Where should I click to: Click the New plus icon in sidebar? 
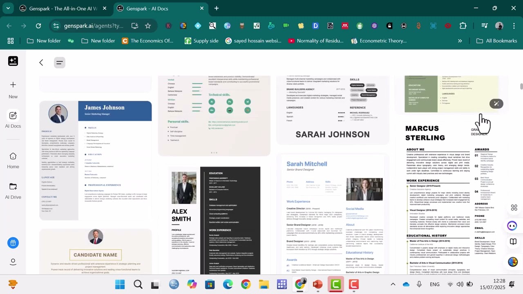13,85
